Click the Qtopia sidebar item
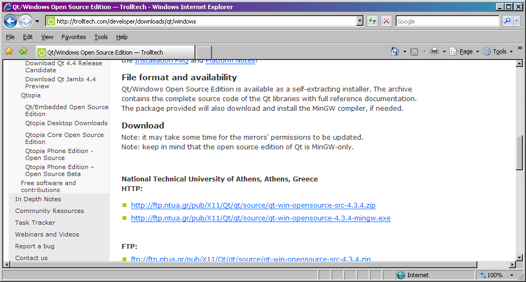526x282 pixels. coord(31,95)
